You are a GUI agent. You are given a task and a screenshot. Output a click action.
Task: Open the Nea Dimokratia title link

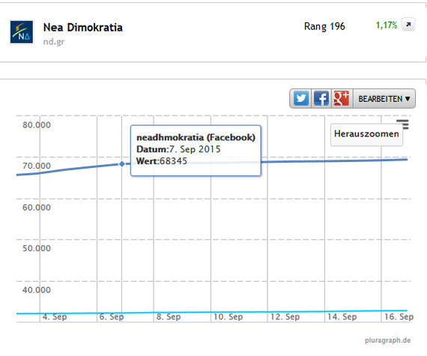pyautogui.click(x=83, y=28)
